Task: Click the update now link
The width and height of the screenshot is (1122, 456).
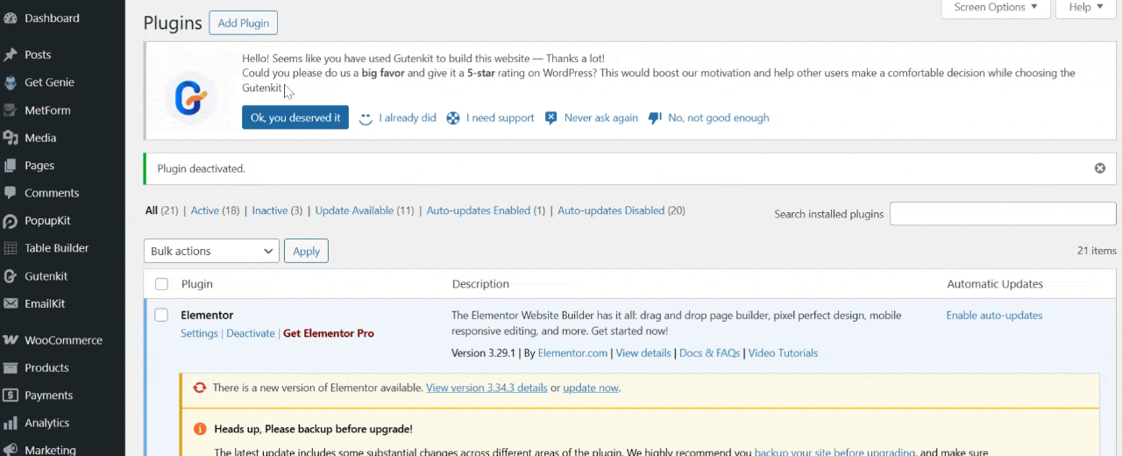Action: 591,388
